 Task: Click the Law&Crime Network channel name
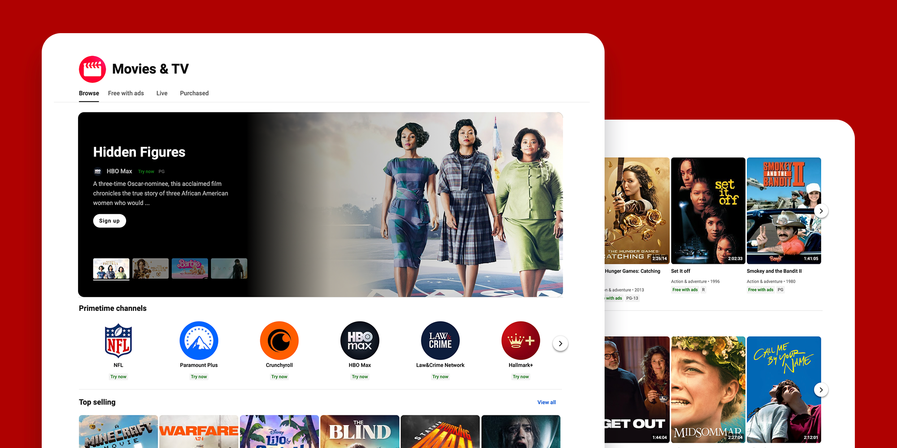[x=440, y=365]
